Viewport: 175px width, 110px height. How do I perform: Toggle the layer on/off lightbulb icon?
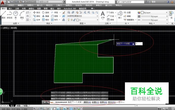(x=69, y=20)
